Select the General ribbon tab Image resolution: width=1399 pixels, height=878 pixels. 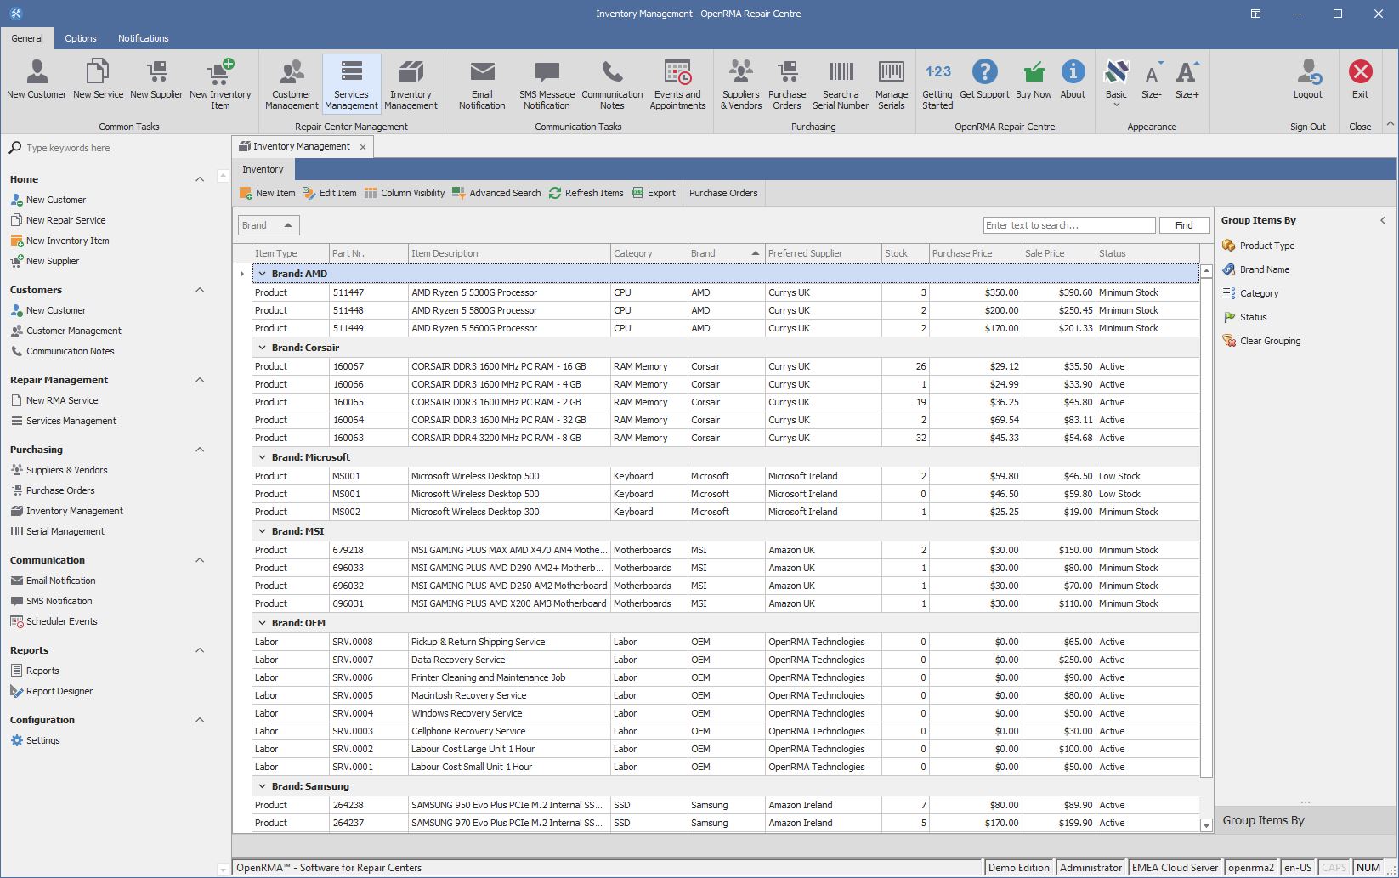tap(27, 38)
